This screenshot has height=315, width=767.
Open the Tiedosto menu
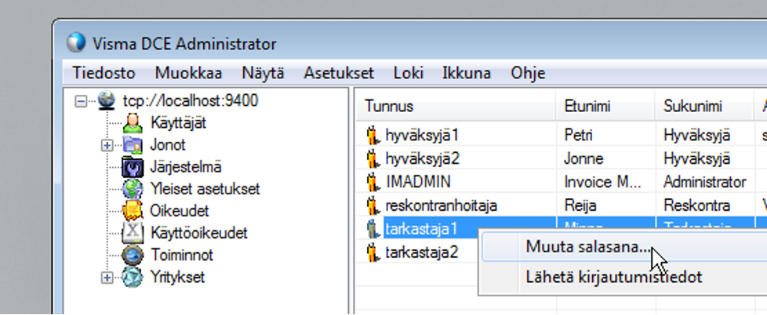point(104,74)
